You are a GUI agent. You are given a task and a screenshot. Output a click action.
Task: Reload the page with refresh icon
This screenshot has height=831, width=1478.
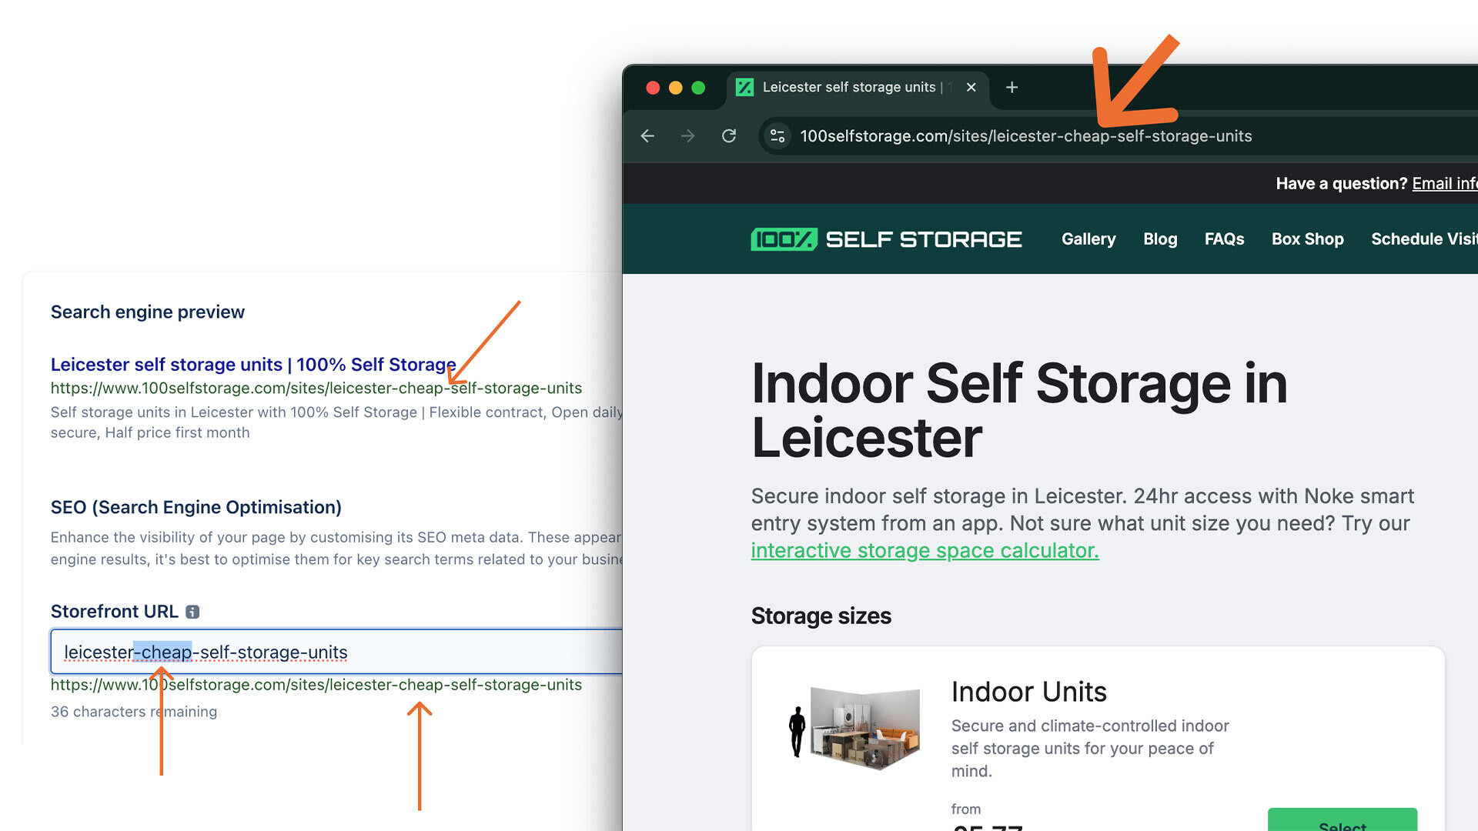728,136
